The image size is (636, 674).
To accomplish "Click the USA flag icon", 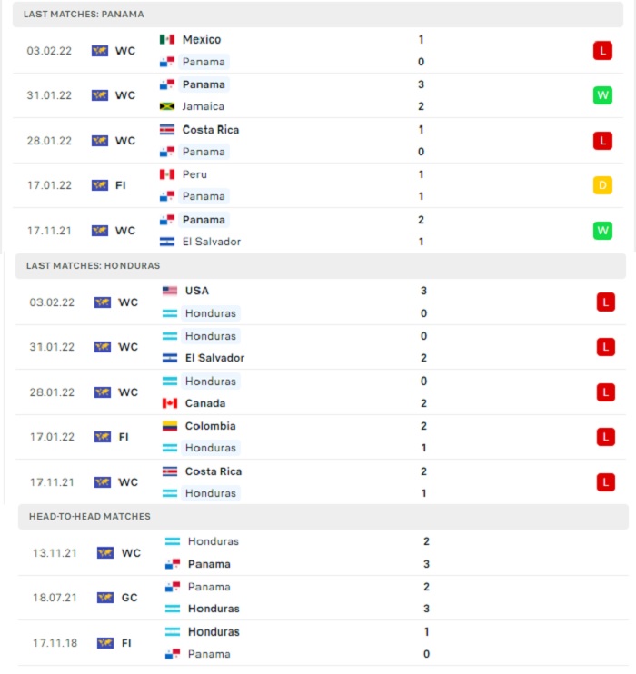I will click(170, 291).
